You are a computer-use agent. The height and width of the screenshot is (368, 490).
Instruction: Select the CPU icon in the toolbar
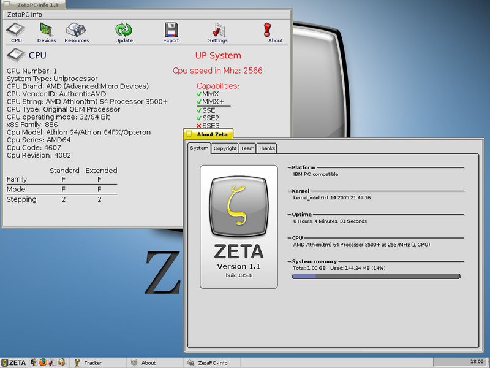tap(15, 29)
